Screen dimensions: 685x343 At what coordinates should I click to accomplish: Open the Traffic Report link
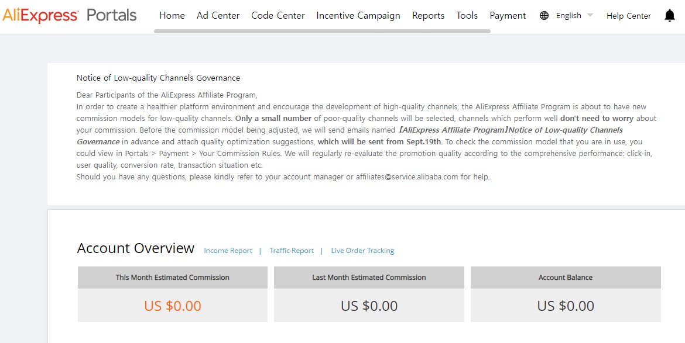292,251
